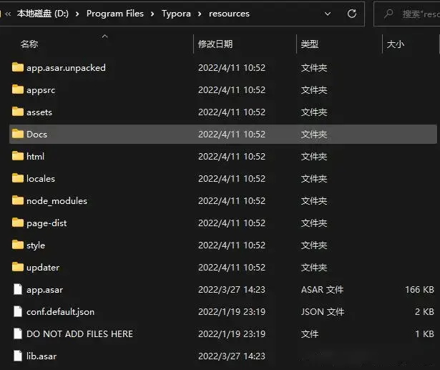440x370 pixels.
Task: Open the address bar history dropdown
Action: tap(328, 14)
